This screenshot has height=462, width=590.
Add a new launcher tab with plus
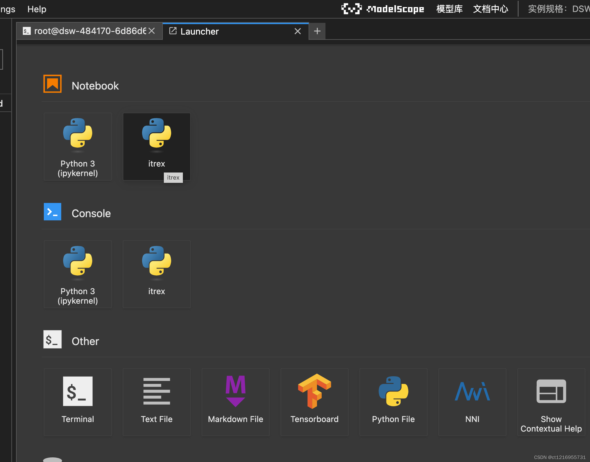coord(317,31)
